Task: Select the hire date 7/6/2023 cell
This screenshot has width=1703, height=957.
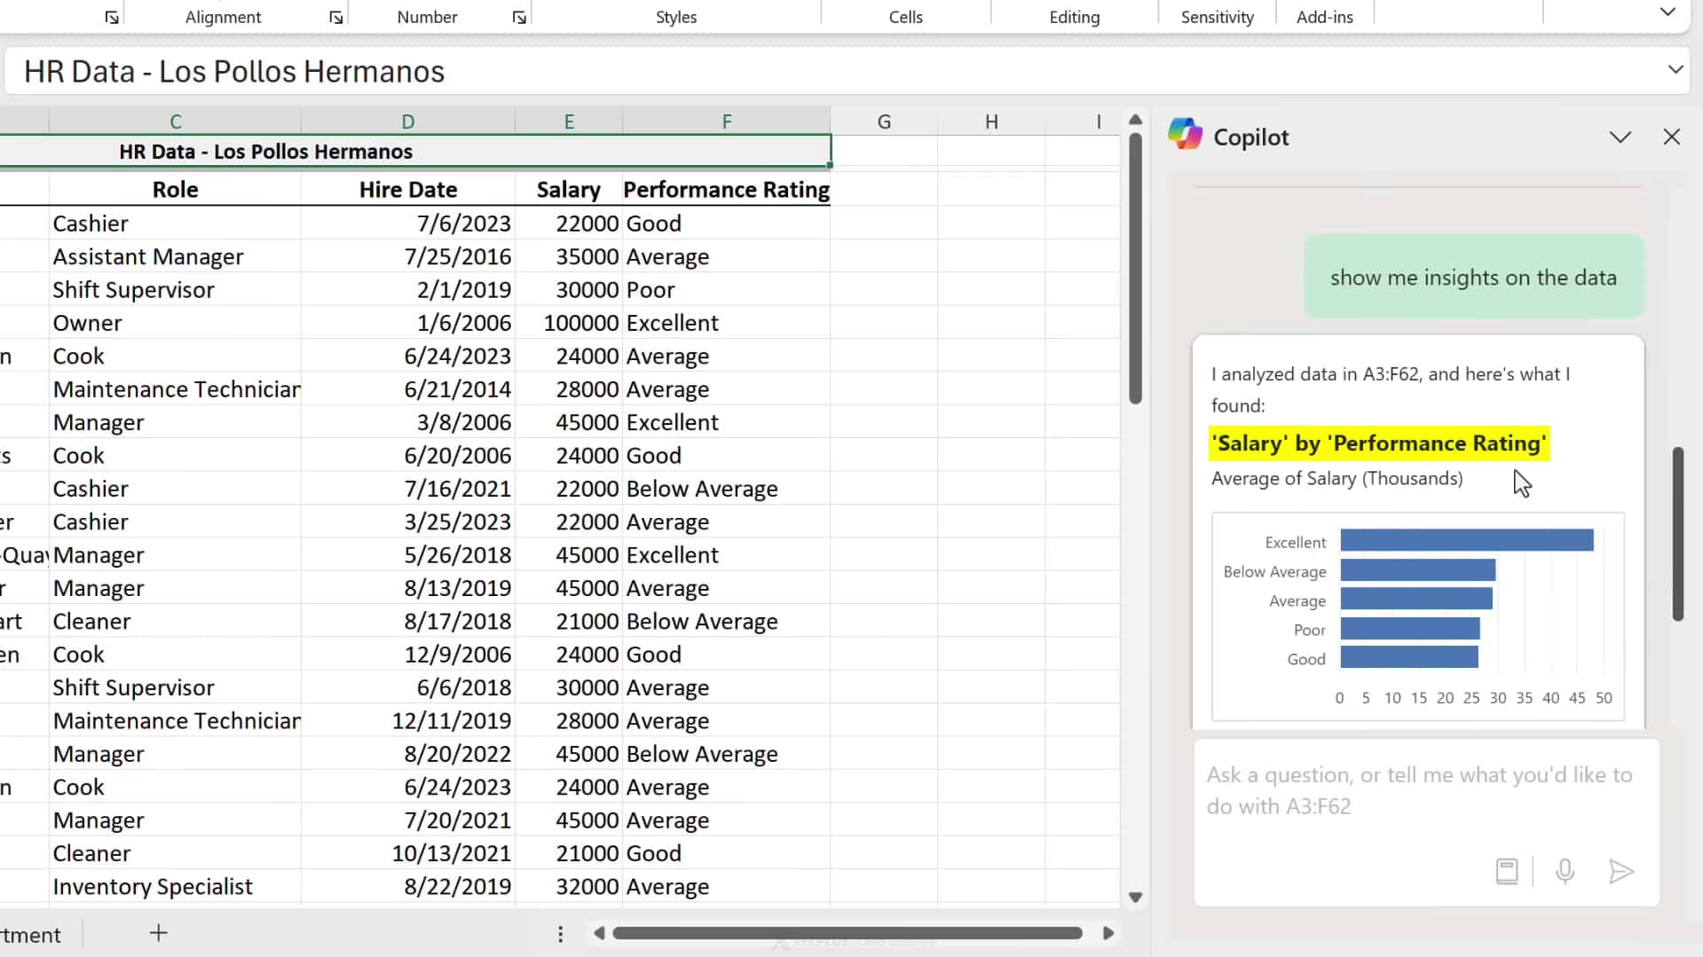Action: pos(407,224)
